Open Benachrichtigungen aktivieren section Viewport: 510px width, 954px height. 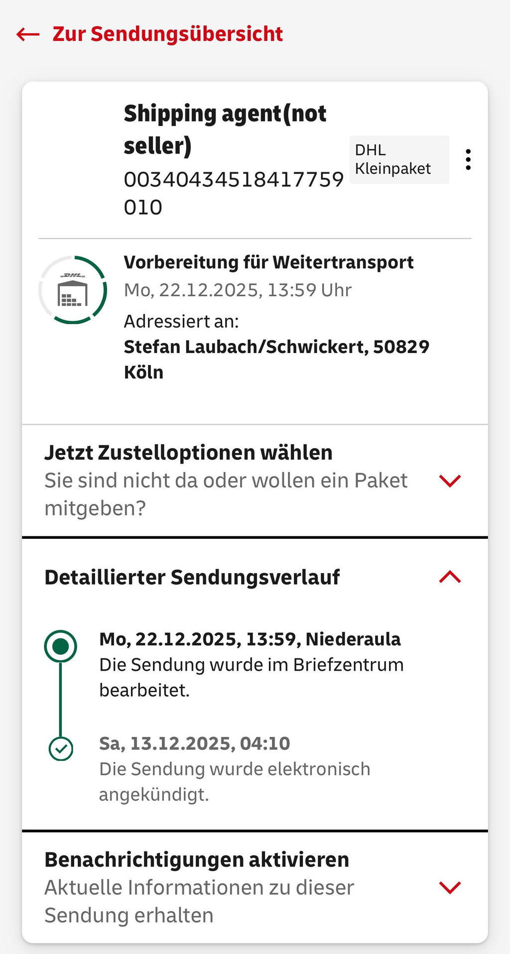(255, 887)
